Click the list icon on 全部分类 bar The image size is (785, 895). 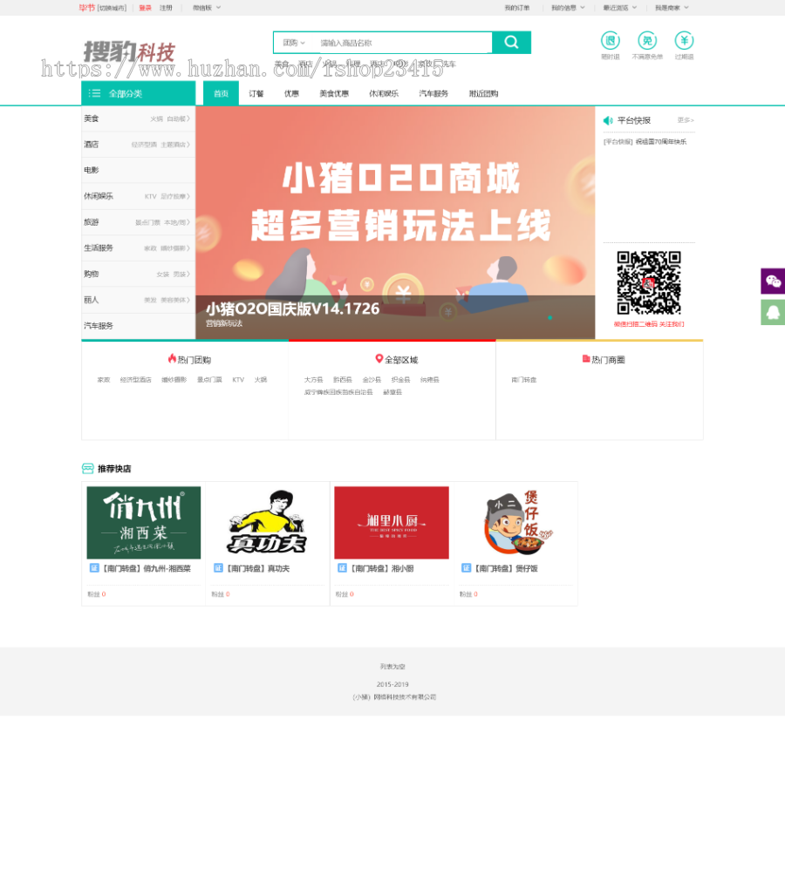pos(95,92)
